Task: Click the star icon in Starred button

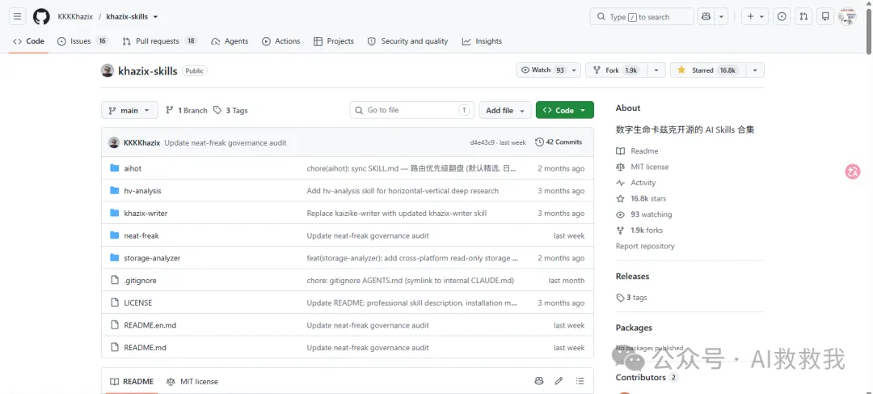Action: click(681, 70)
